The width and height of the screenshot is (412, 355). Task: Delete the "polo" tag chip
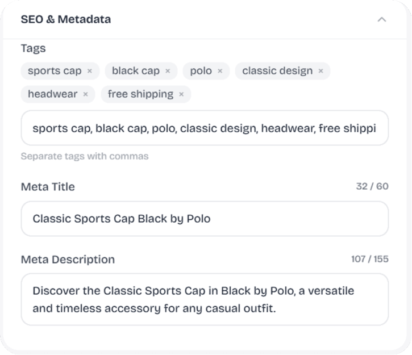220,71
